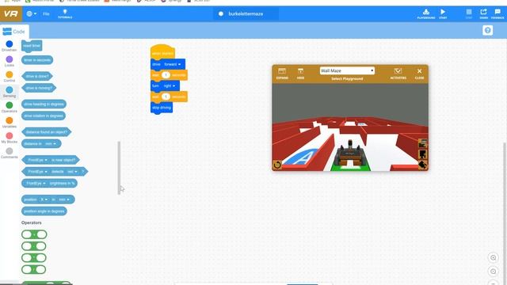Viewport: 507px width, 285px height.
Task: Click the reset timer block
Action: [32, 46]
